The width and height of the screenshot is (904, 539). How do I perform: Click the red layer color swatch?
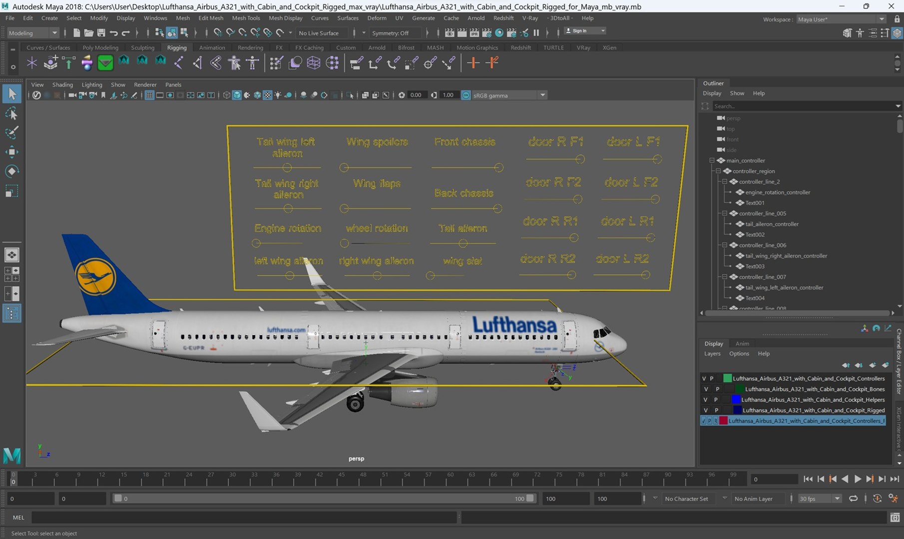pyautogui.click(x=723, y=421)
